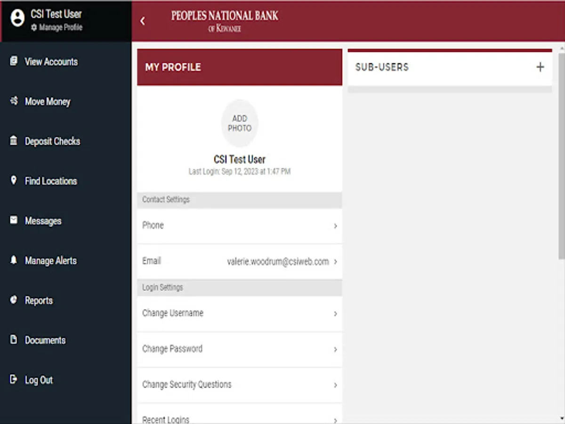The image size is (565, 424).
Task: Open Recent Logins
Action: point(239,418)
